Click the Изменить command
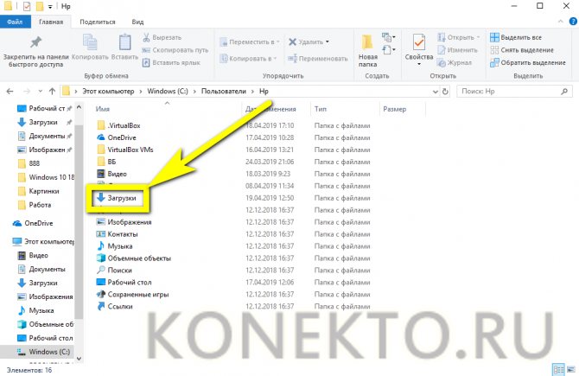Screen dimensions: 579x376 point(457,50)
